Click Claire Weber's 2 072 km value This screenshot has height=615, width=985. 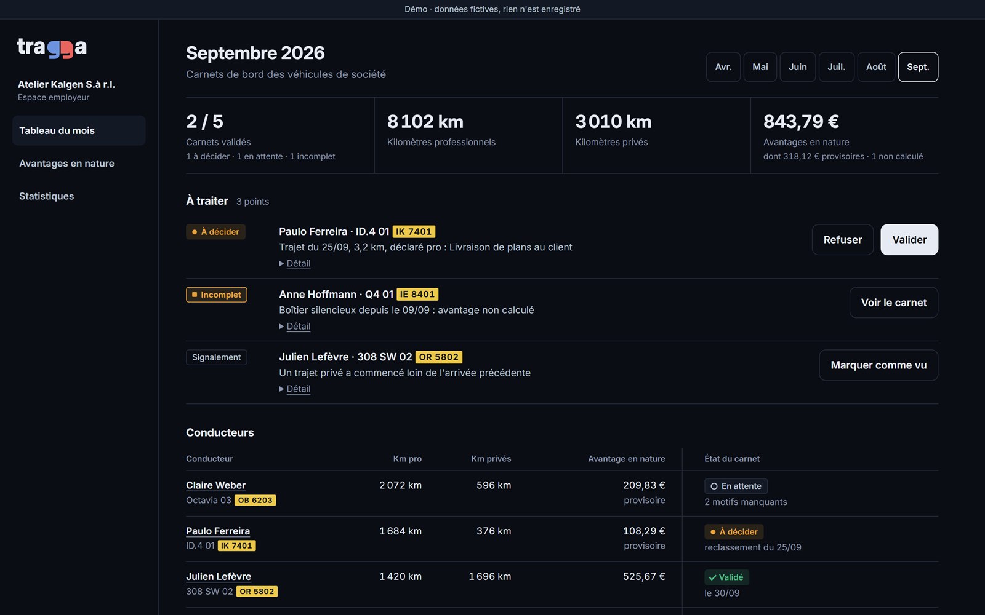coord(400,485)
